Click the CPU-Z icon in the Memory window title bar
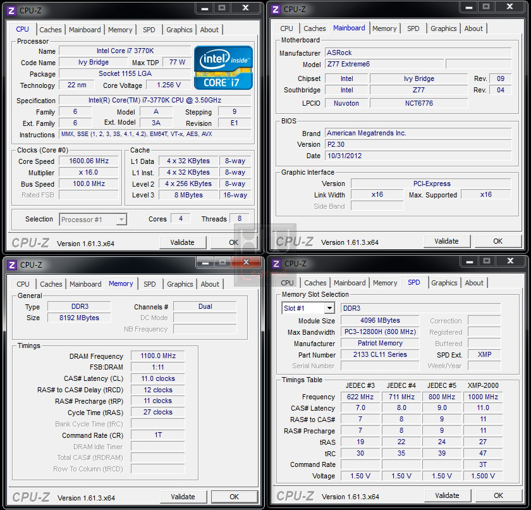 (x=12, y=264)
